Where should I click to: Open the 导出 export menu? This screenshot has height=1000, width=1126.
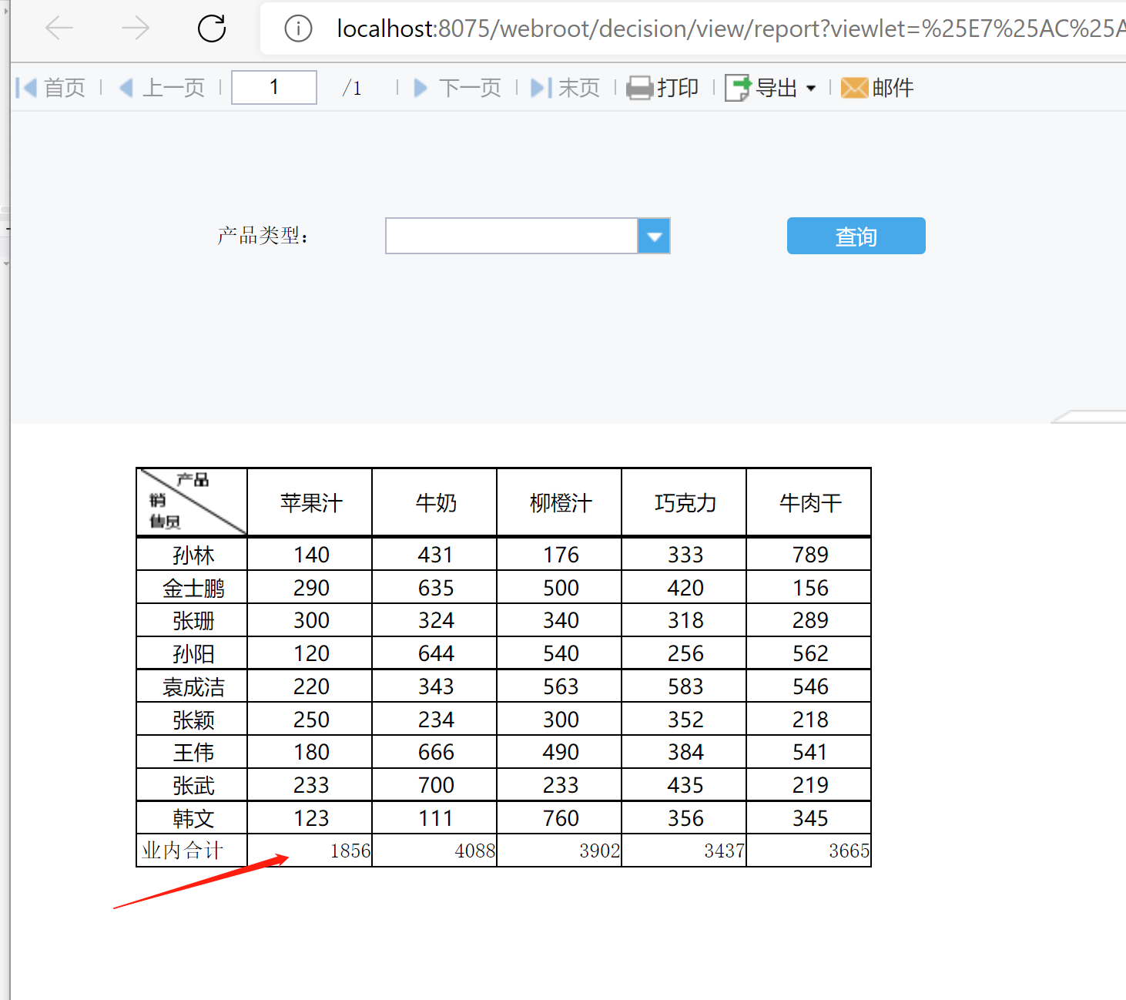pos(771,88)
